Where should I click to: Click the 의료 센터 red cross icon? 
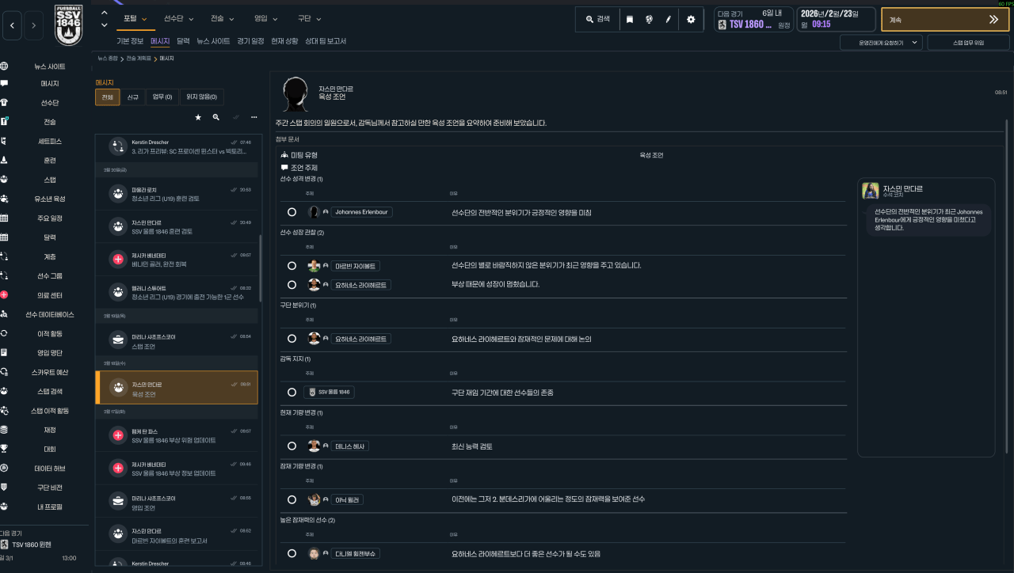point(5,295)
